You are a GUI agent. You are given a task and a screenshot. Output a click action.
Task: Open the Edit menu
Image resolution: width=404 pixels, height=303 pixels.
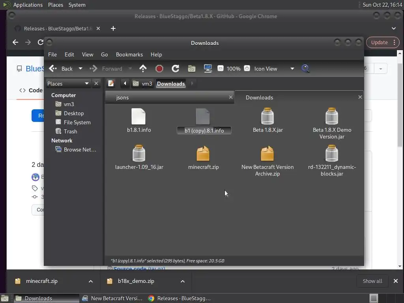[69, 54]
